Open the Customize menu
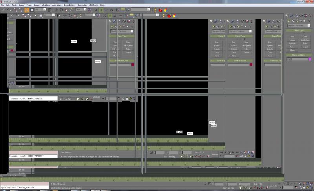The image size is (314, 191). point(82,5)
